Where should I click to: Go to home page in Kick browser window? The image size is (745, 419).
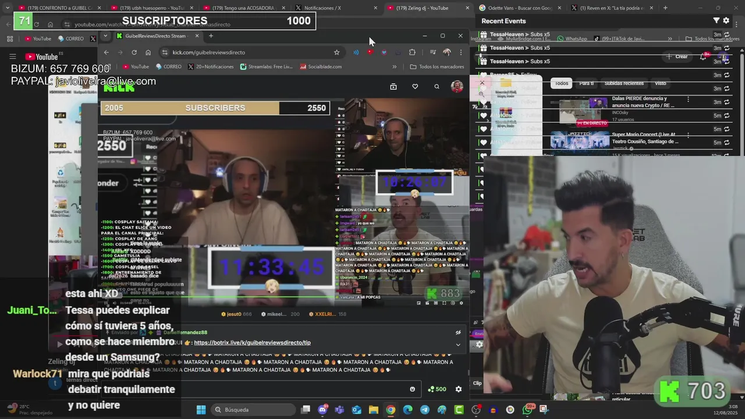point(148,52)
